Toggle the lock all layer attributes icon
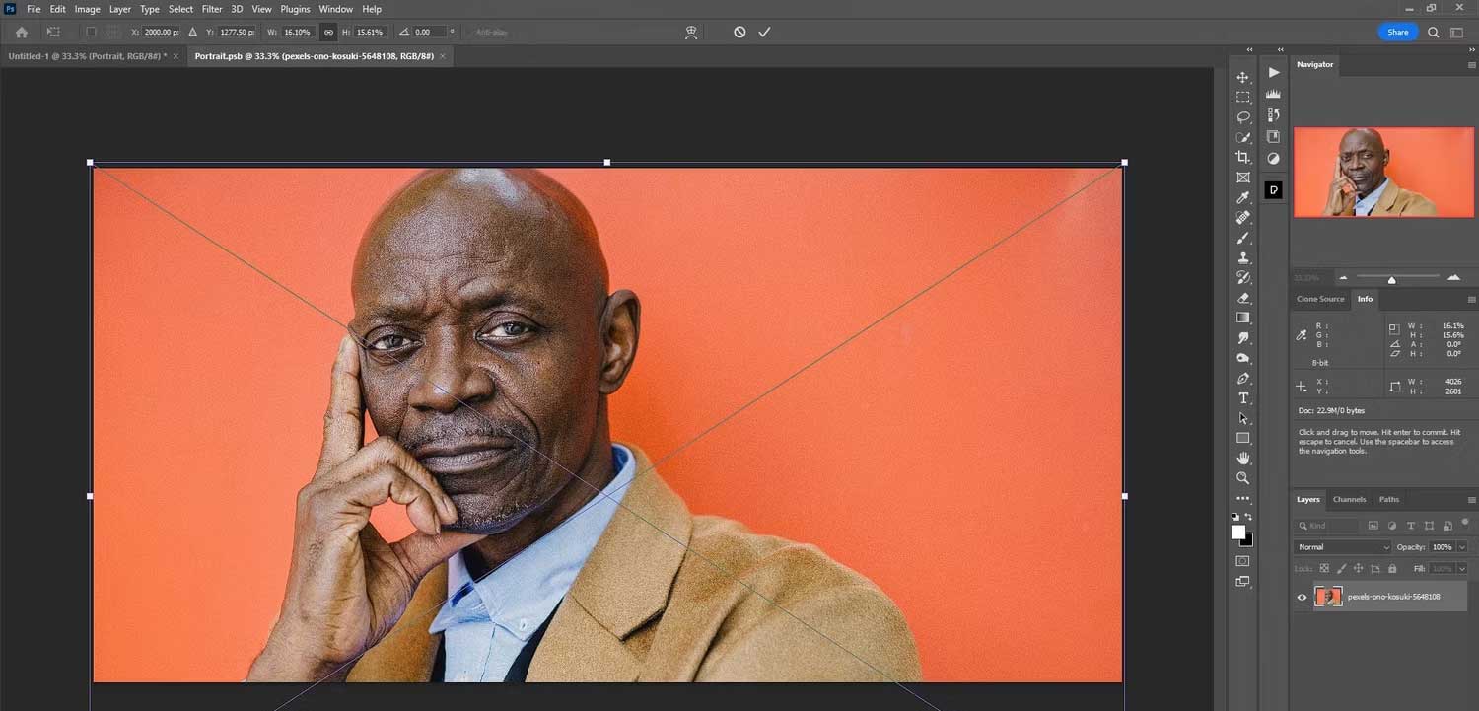Viewport: 1479px width, 711px height. (x=1392, y=569)
